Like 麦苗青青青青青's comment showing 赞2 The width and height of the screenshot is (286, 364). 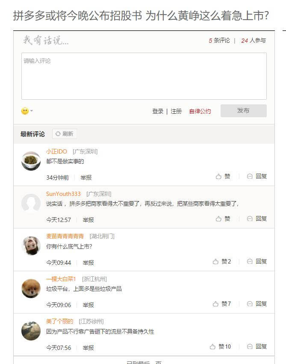[x=221, y=262]
